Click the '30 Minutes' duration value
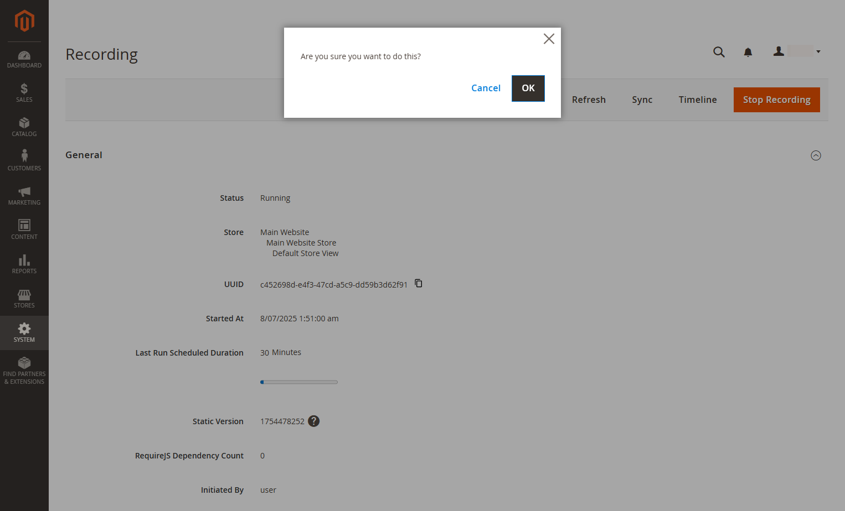Image resolution: width=845 pixels, height=511 pixels. (x=281, y=352)
